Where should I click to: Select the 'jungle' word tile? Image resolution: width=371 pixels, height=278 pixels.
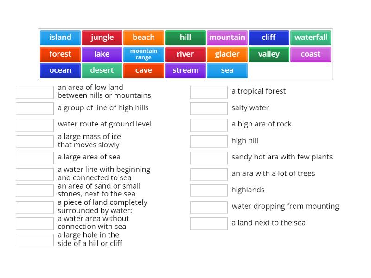pos(102,38)
